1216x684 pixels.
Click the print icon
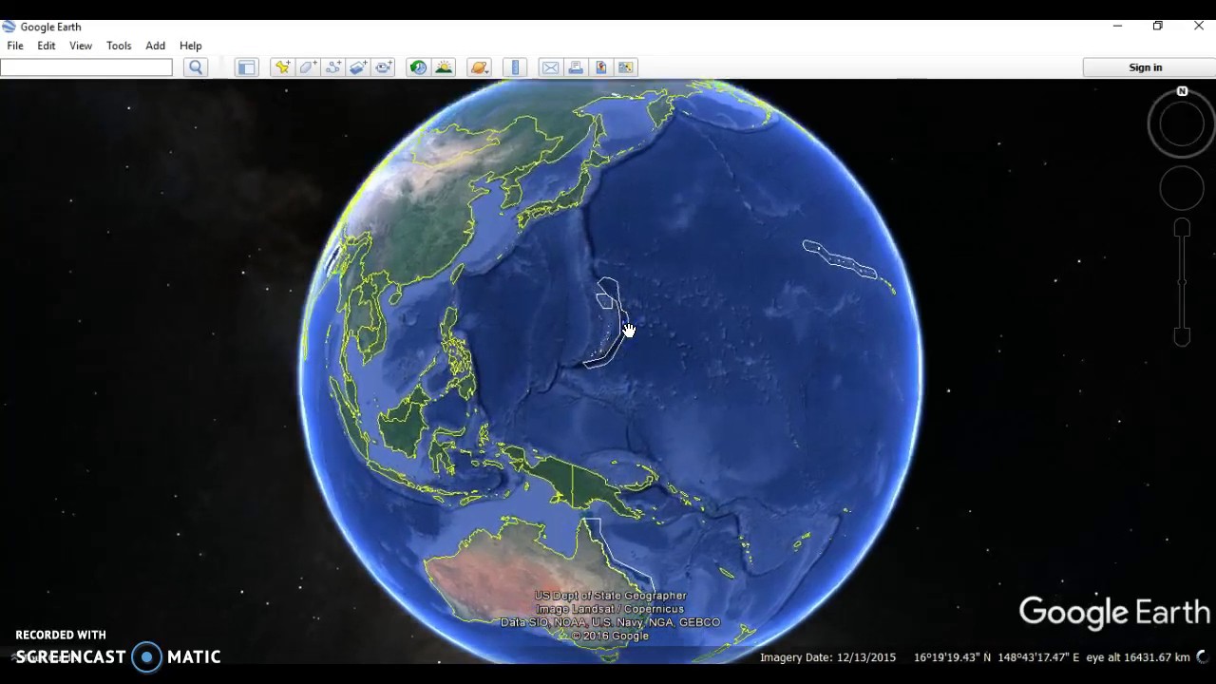coord(576,67)
